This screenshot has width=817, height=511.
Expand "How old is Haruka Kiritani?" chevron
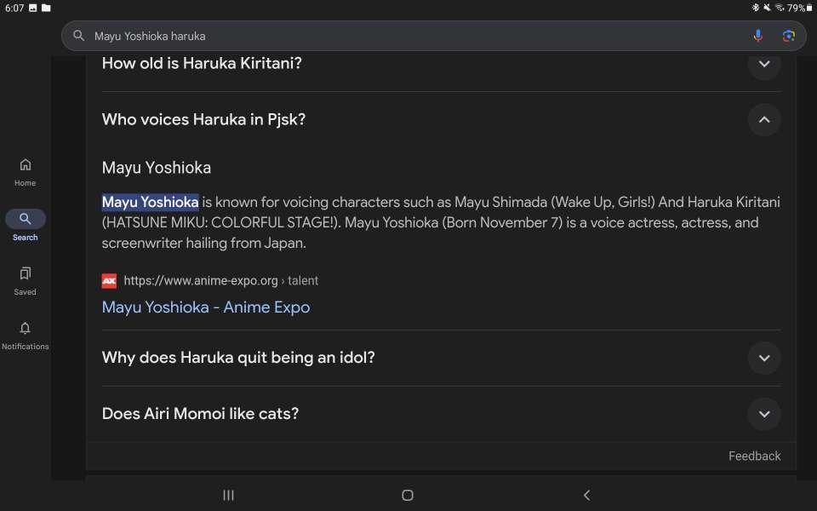(x=763, y=64)
